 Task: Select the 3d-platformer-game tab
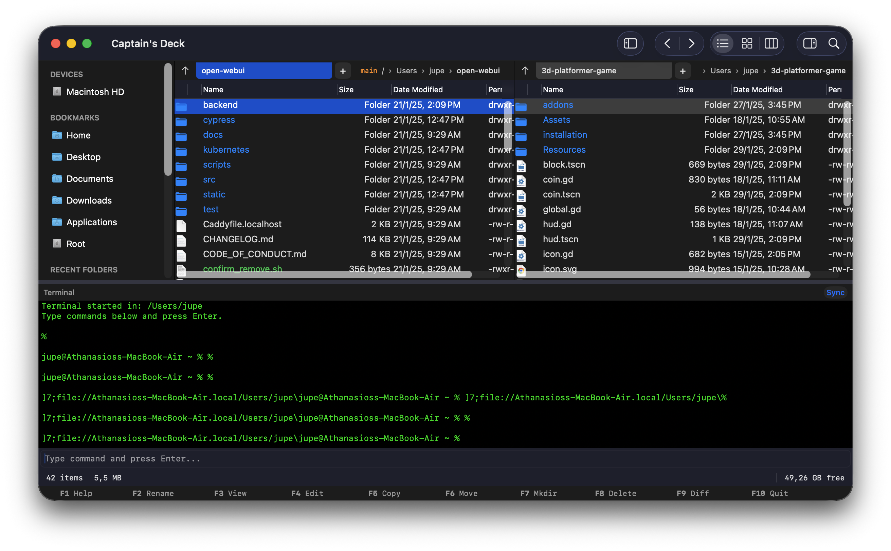604,70
